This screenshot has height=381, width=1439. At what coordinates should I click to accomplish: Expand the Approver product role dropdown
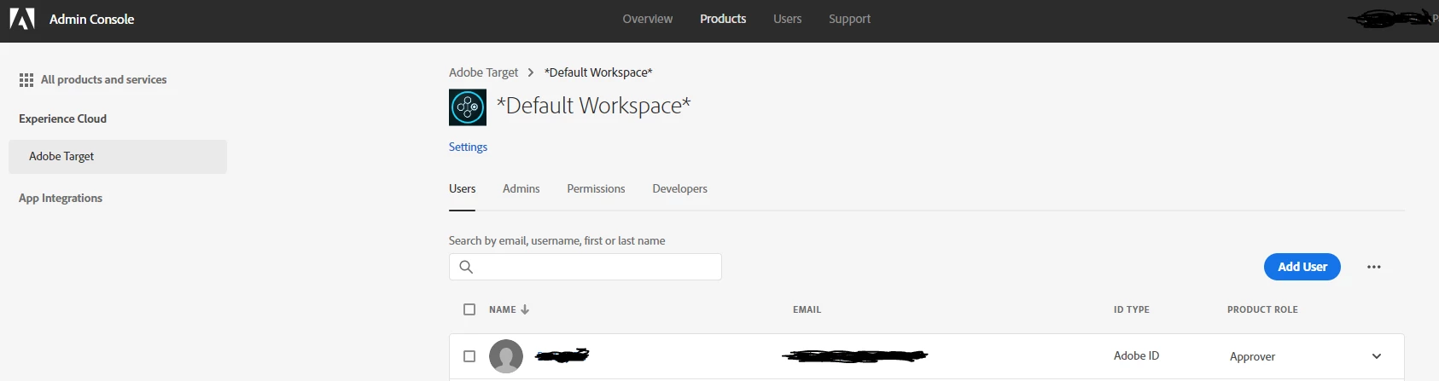tap(1377, 356)
